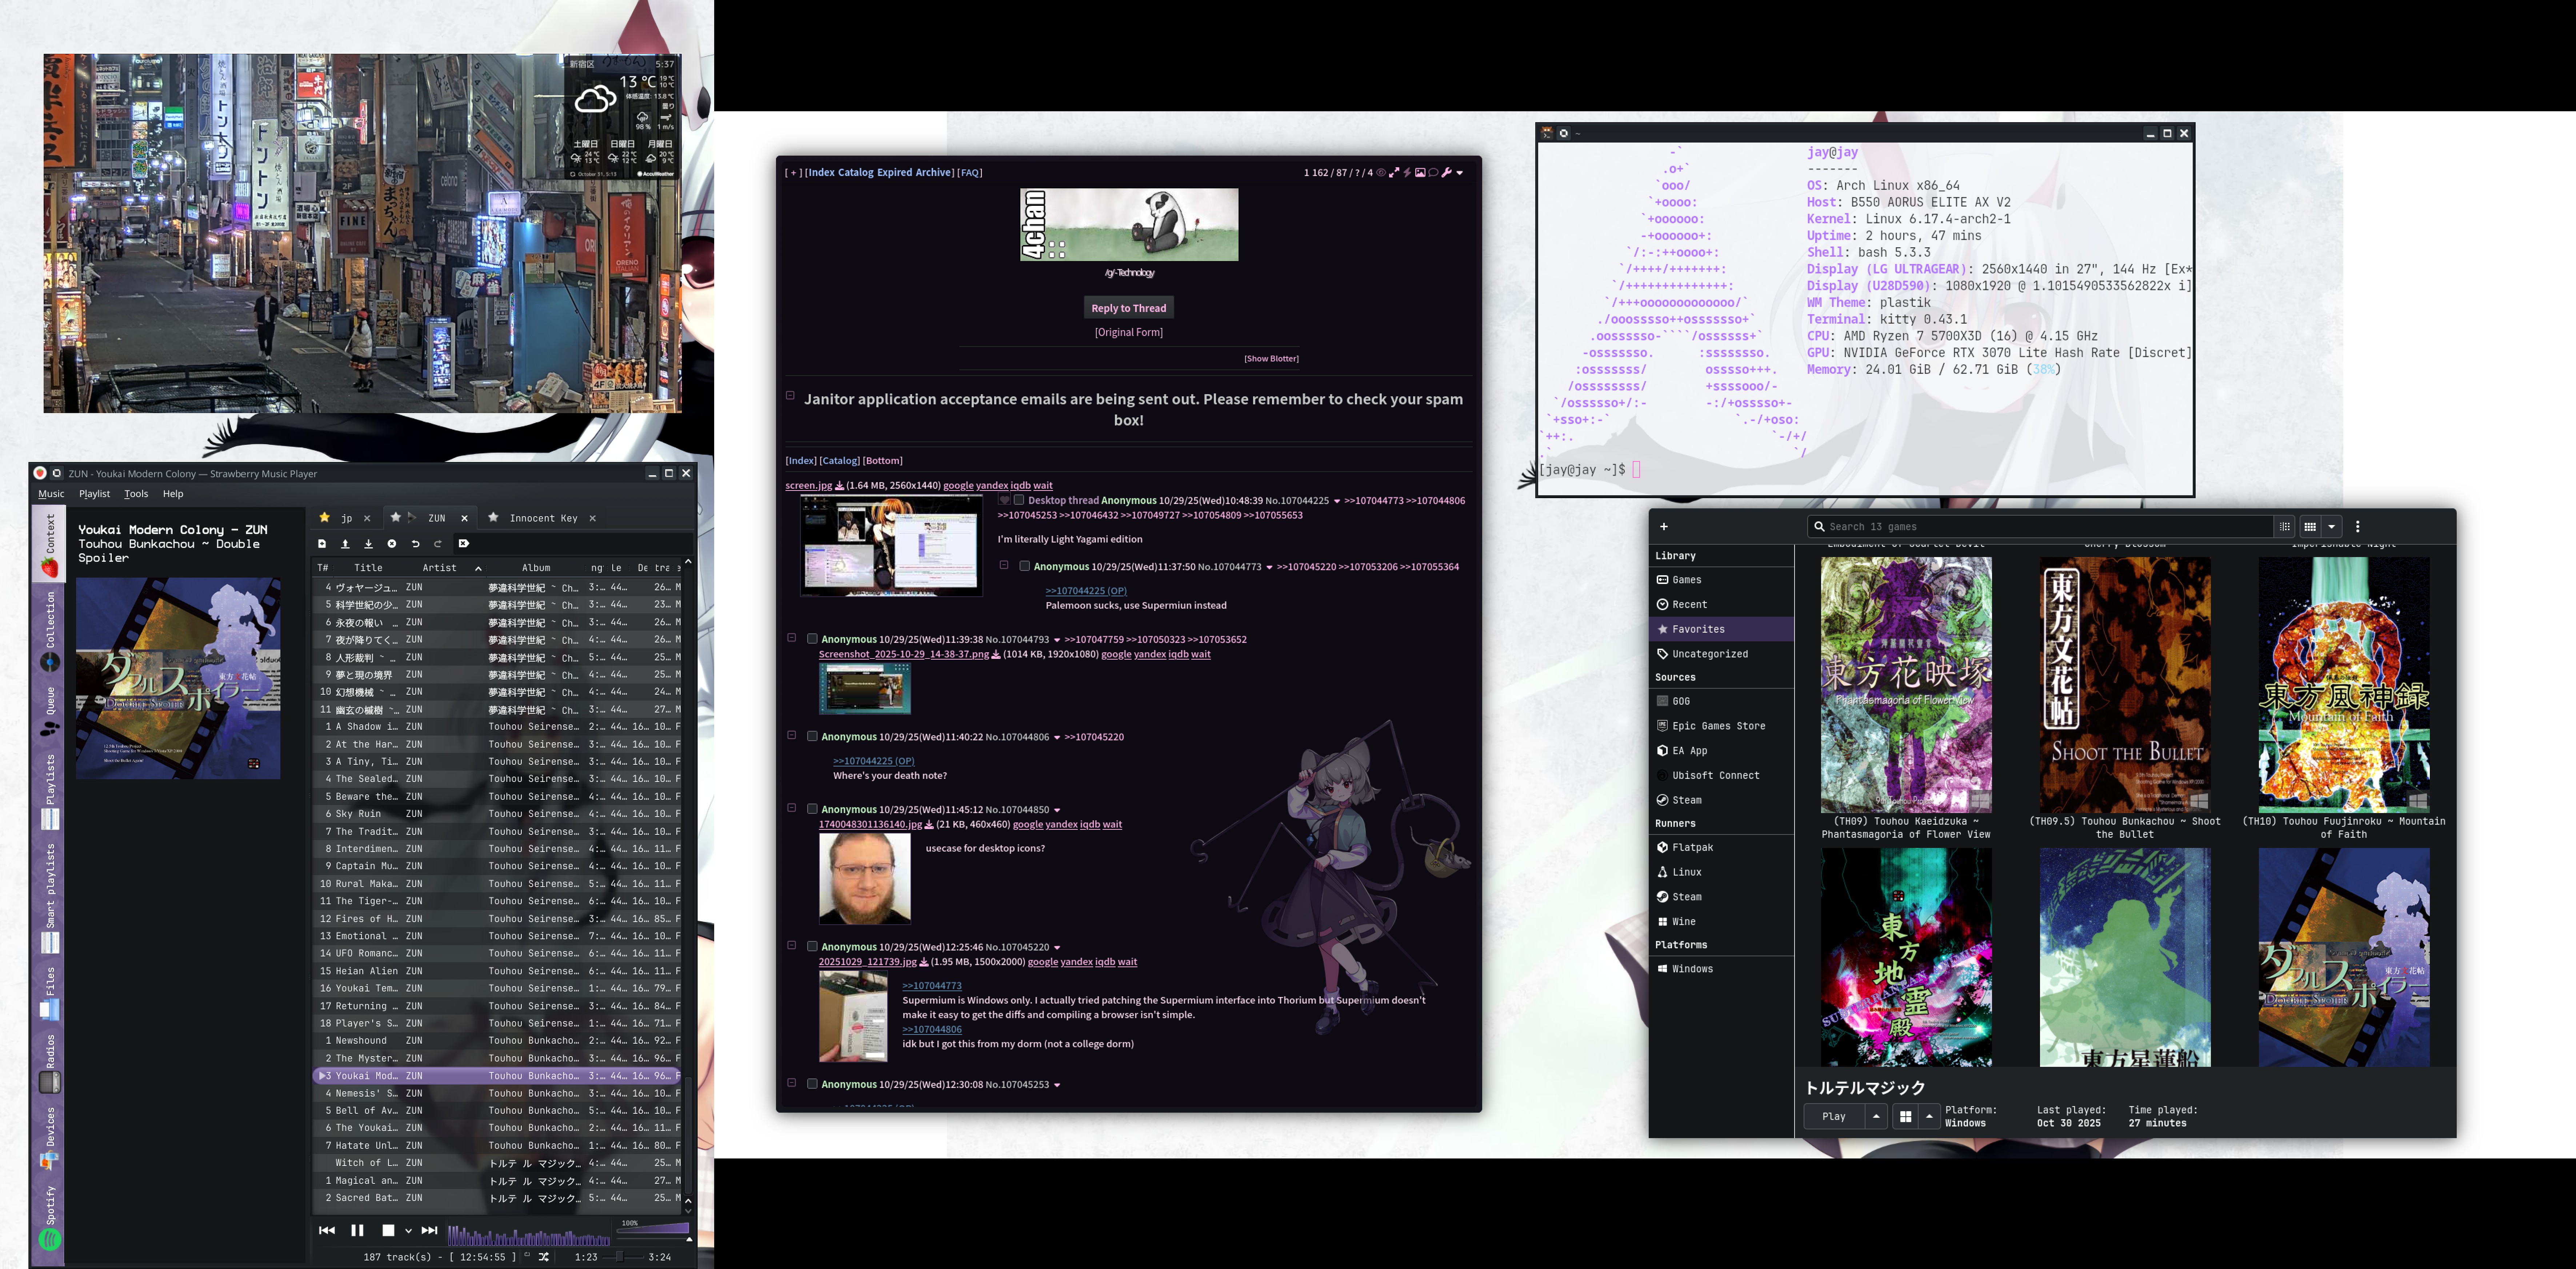This screenshot has width=2576, height=1269.
Task: Skip to the next track
Action: 429,1230
